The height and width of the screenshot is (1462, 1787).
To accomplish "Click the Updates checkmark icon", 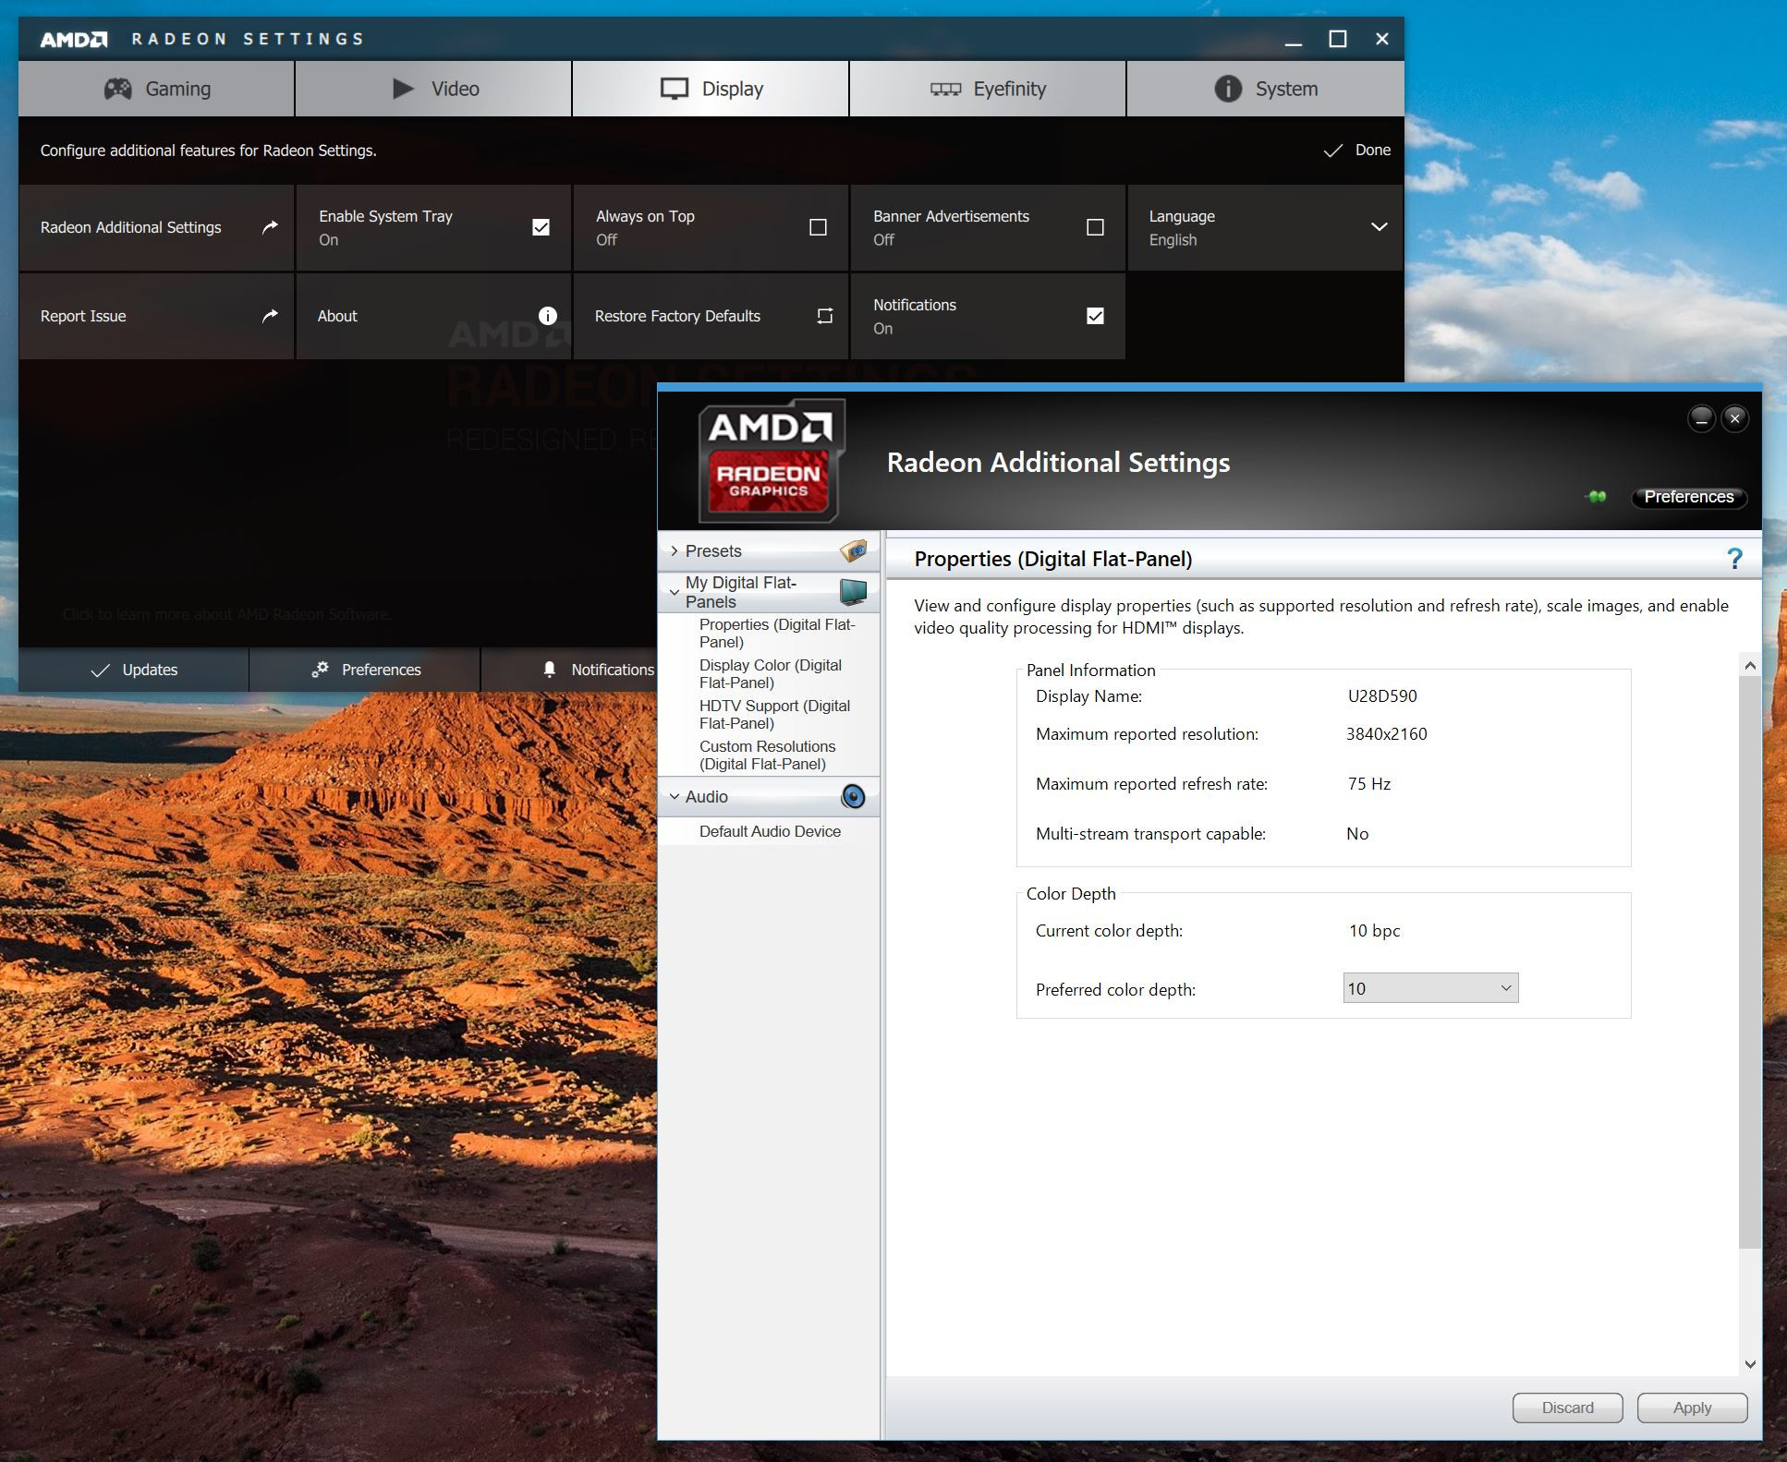I will [100, 671].
